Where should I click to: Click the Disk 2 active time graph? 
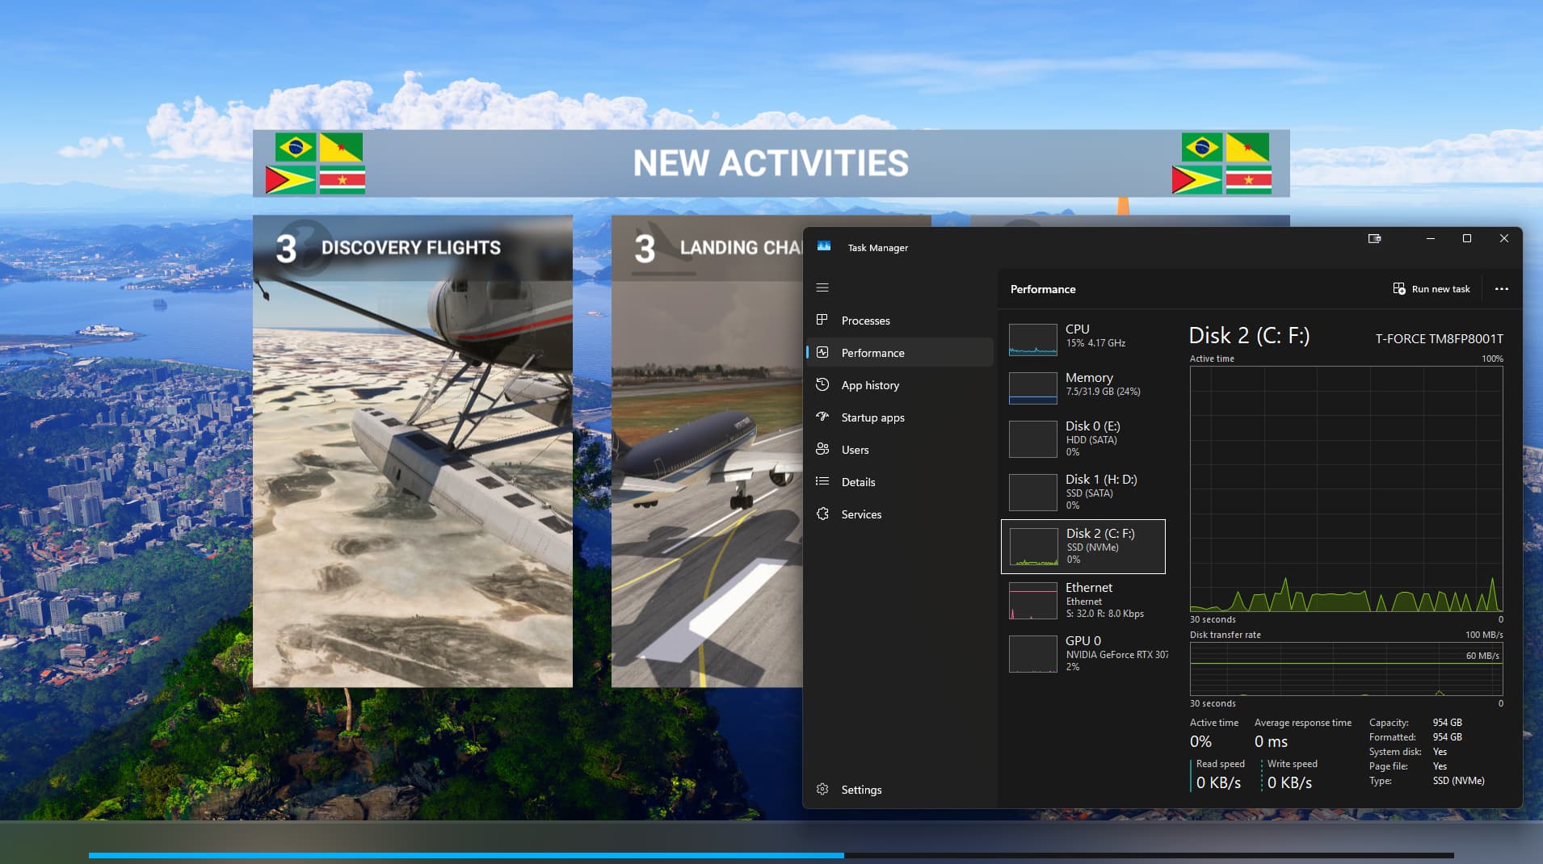pos(1346,489)
